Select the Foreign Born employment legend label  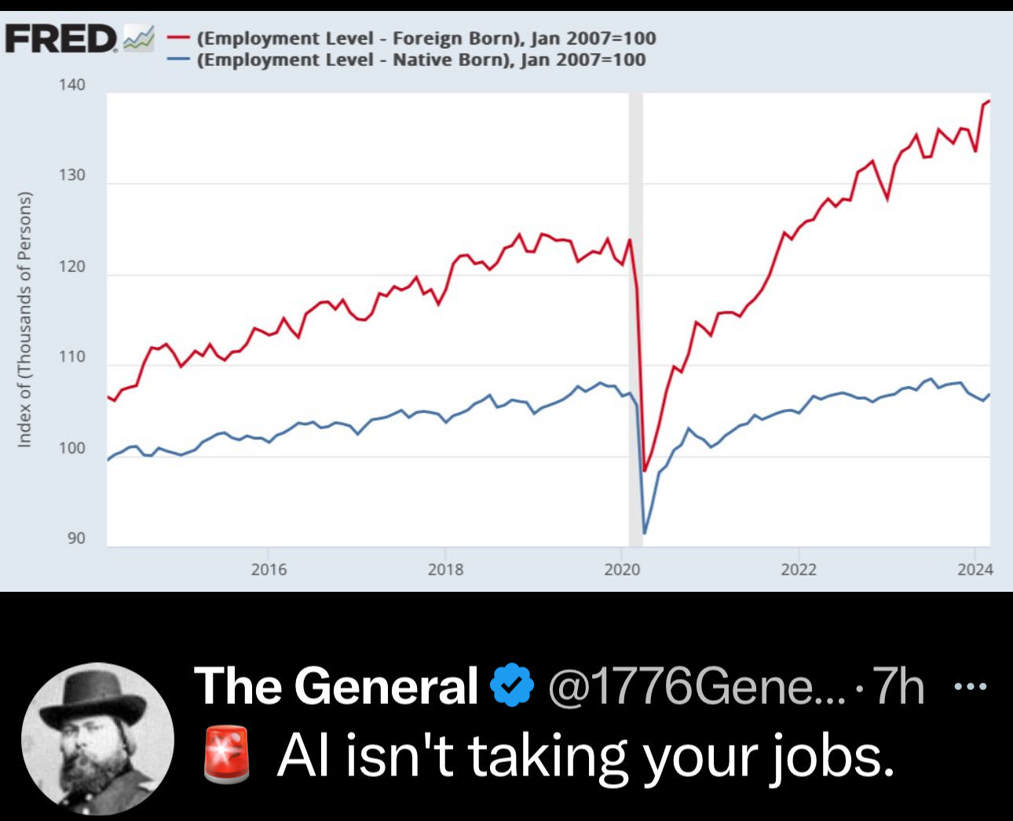click(x=426, y=38)
